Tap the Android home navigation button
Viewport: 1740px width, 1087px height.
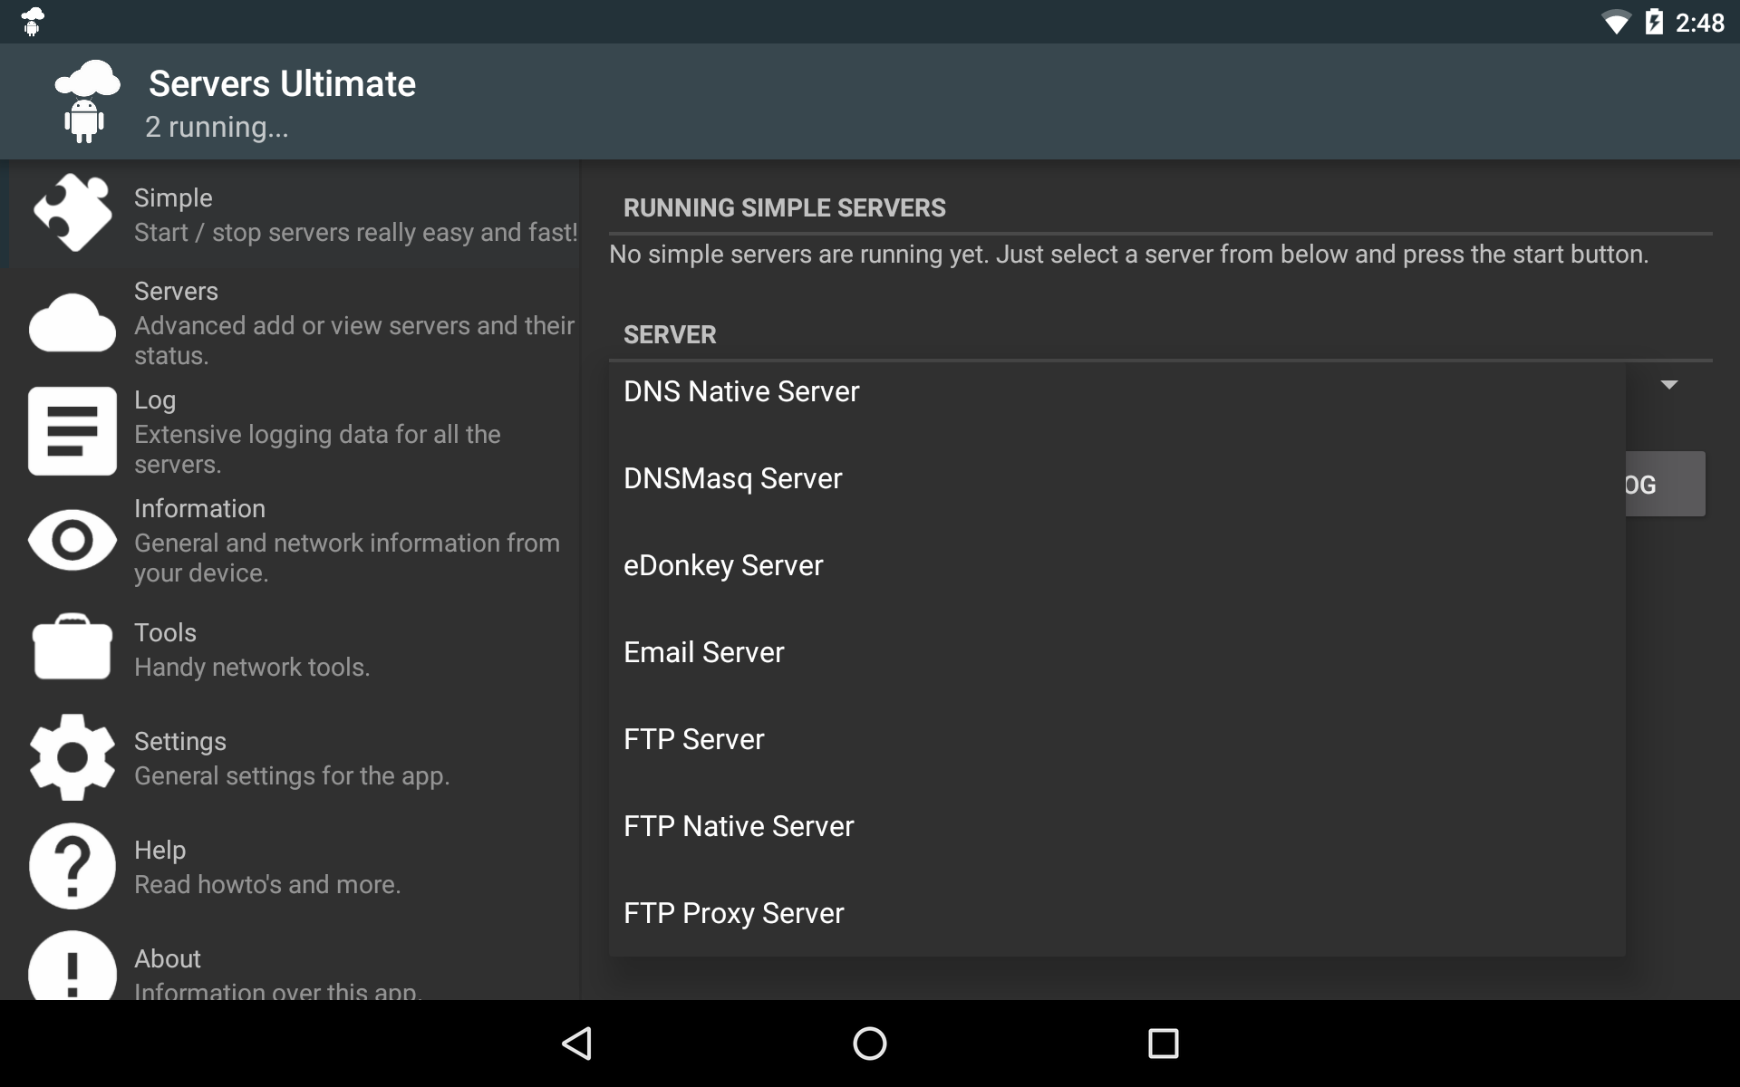(870, 1044)
